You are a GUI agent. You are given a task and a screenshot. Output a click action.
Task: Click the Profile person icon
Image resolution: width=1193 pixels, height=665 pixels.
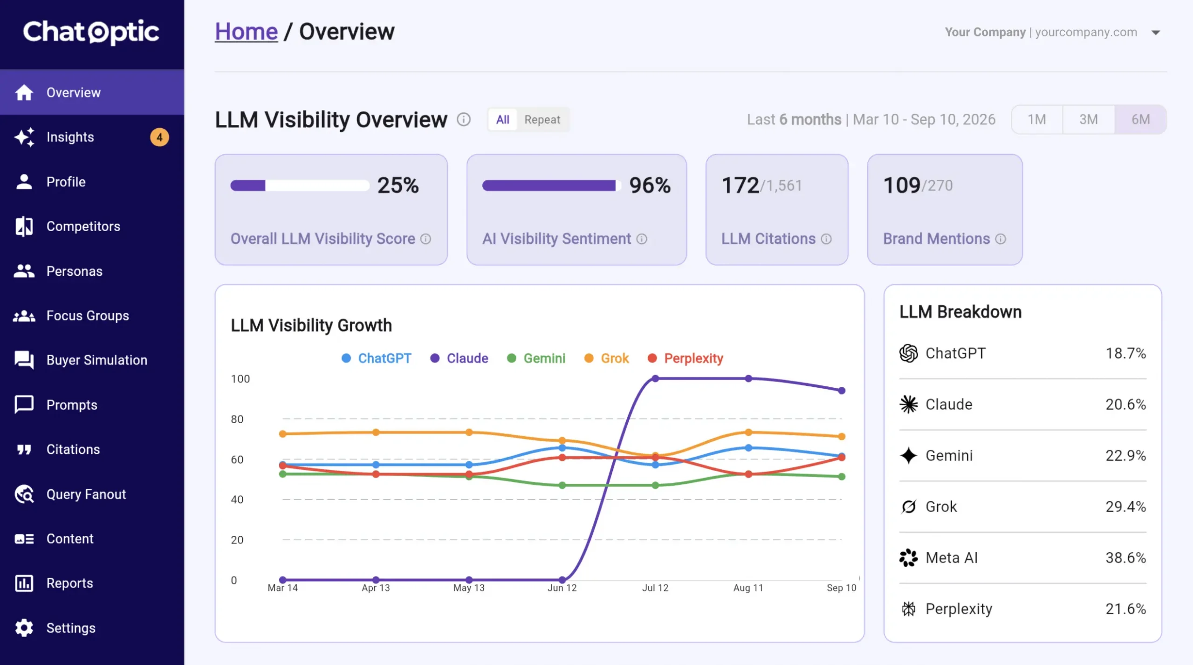24,182
